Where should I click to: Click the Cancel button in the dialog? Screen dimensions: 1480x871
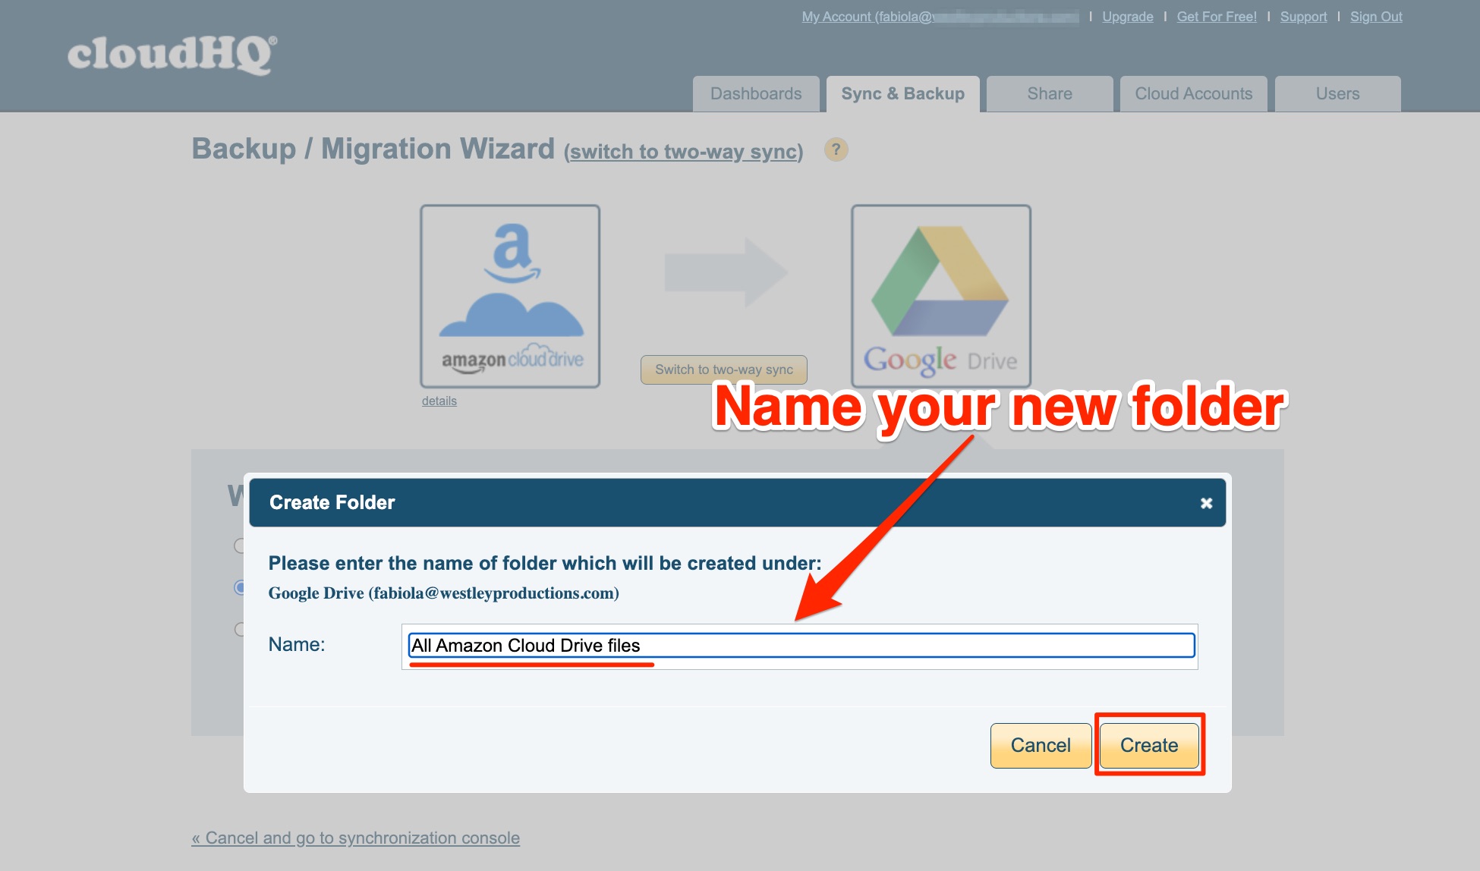click(1041, 745)
